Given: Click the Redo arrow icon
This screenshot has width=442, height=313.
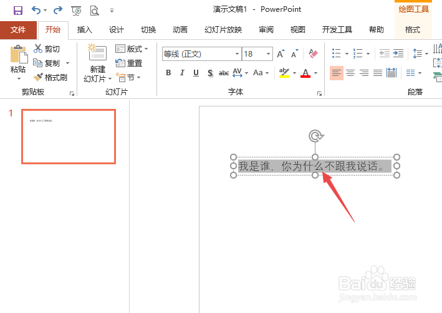Looking at the screenshot, I should coord(58,11).
